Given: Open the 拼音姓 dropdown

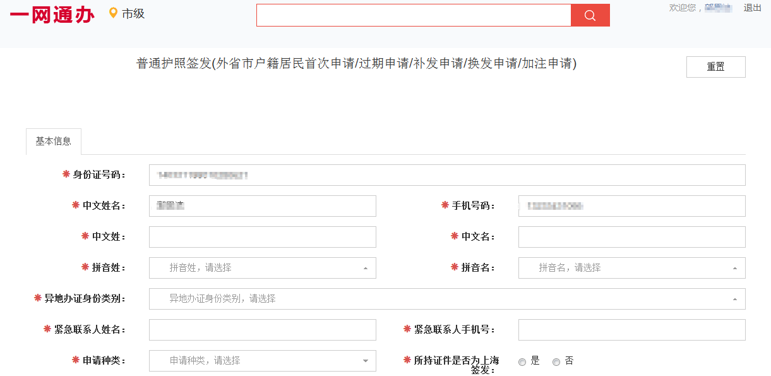Looking at the screenshot, I should click(262, 268).
